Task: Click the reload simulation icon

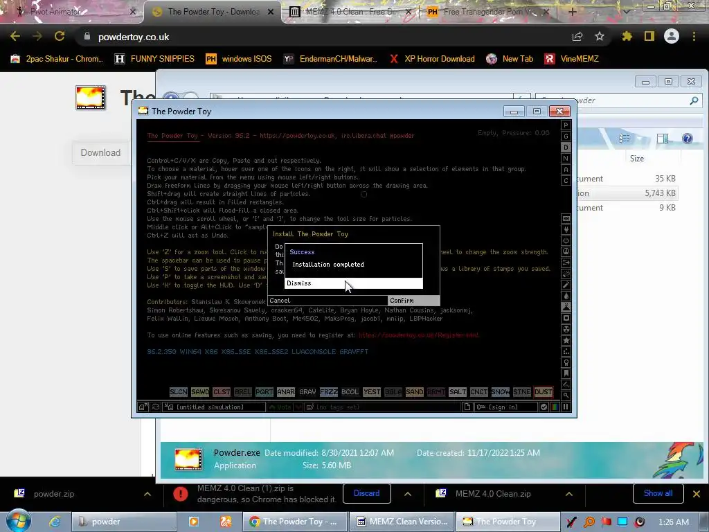Action: (156, 407)
